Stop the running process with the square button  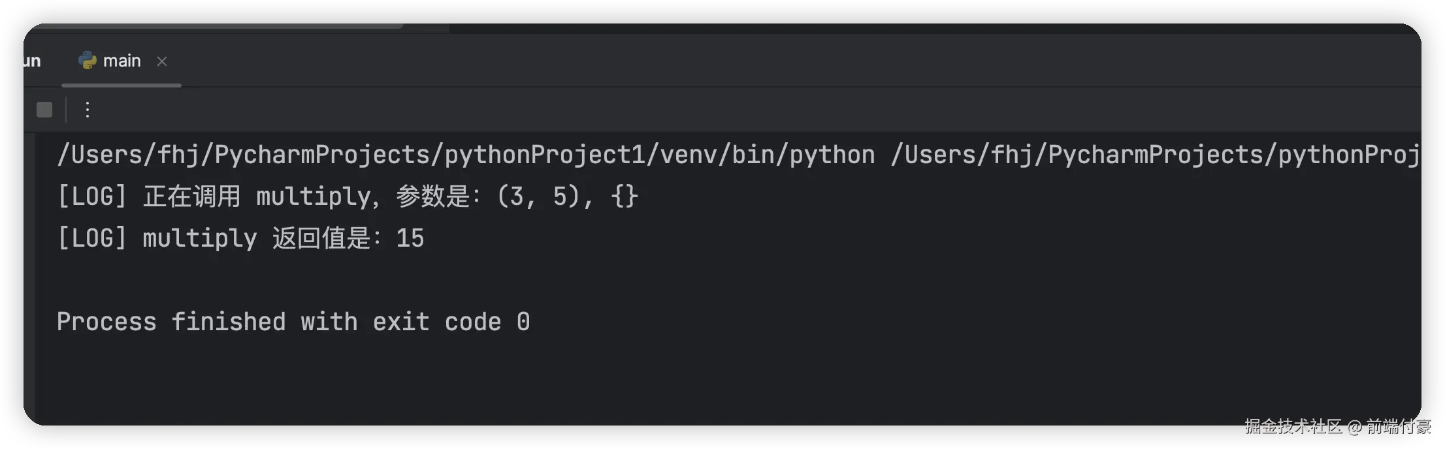(44, 110)
